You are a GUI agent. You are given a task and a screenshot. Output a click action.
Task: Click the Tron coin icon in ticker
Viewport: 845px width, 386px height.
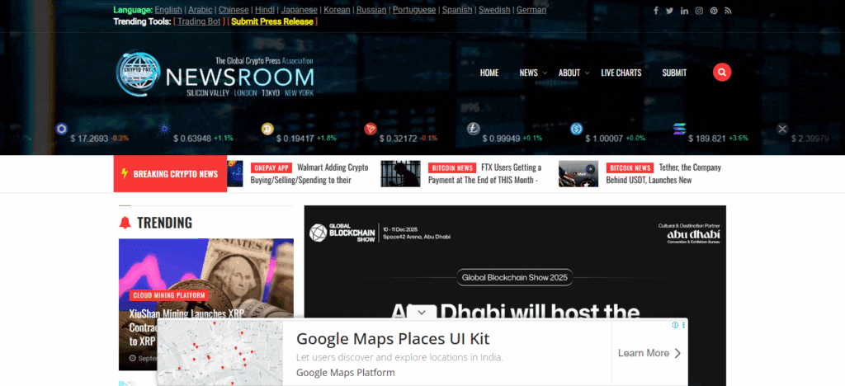tap(371, 129)
